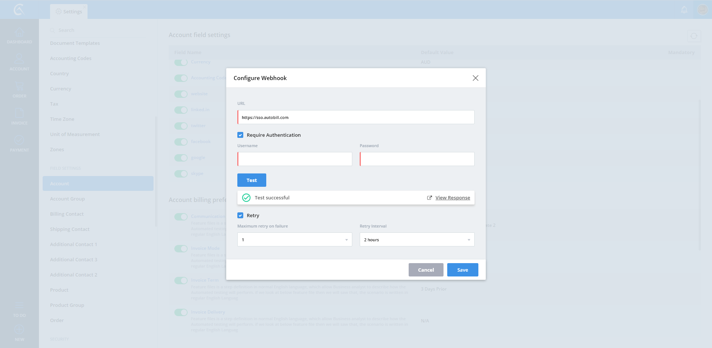This screenshot has width=712, height=348.
Task: Click into the Username input field
Action: (295, 159)
